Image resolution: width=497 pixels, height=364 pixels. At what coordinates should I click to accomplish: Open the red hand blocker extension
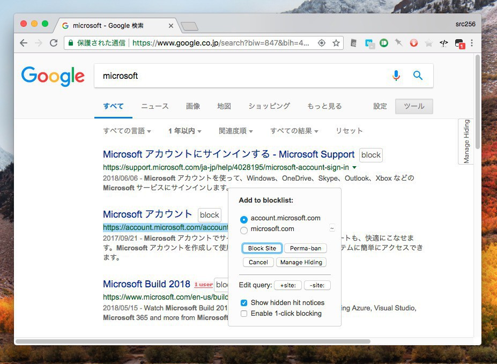(x=414, y=43)
